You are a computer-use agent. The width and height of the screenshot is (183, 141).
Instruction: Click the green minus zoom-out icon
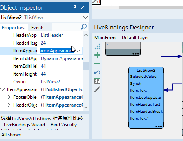(97, 64)
